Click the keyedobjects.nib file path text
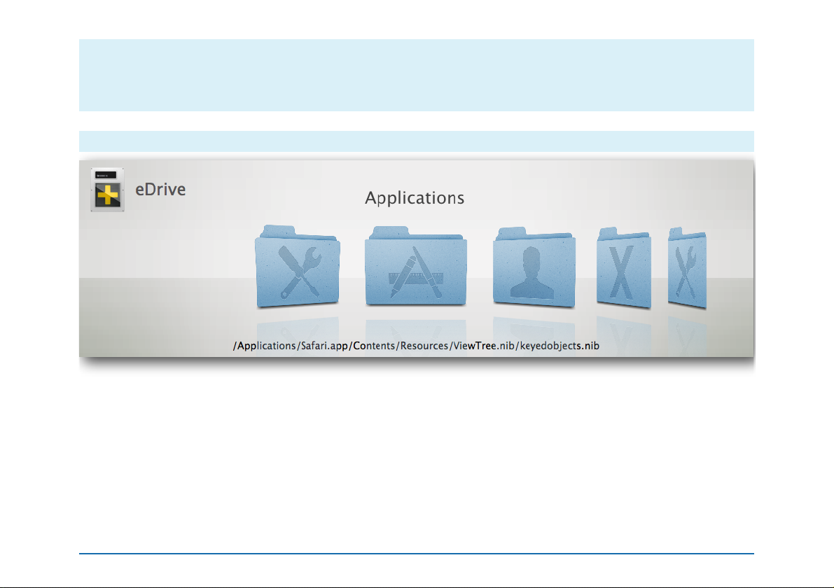 (416, 346)
